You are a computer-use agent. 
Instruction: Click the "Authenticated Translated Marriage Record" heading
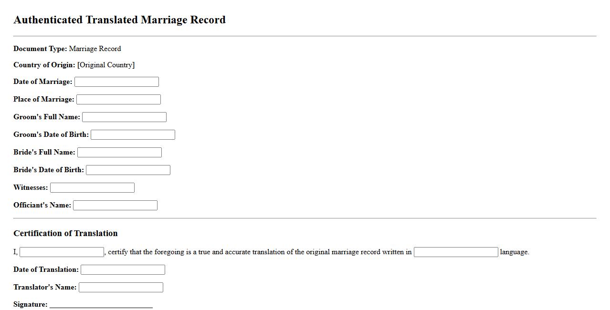119,20
